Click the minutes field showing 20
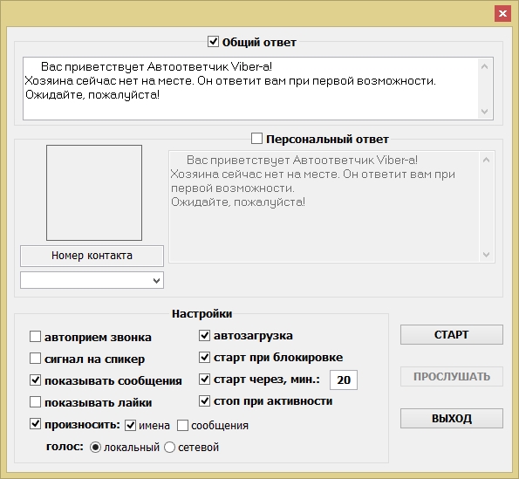Image resolution: width=519 pixels, height=479 pixels. coord(344,380)
